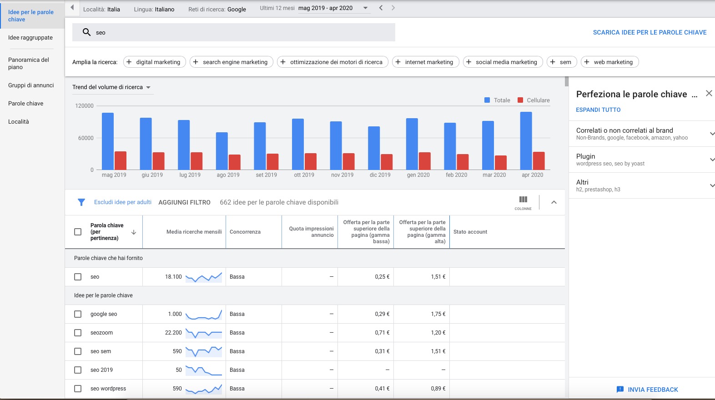View trend sparkline for 'seo 2019'
The image size is (715, 400).
point(204,370)
